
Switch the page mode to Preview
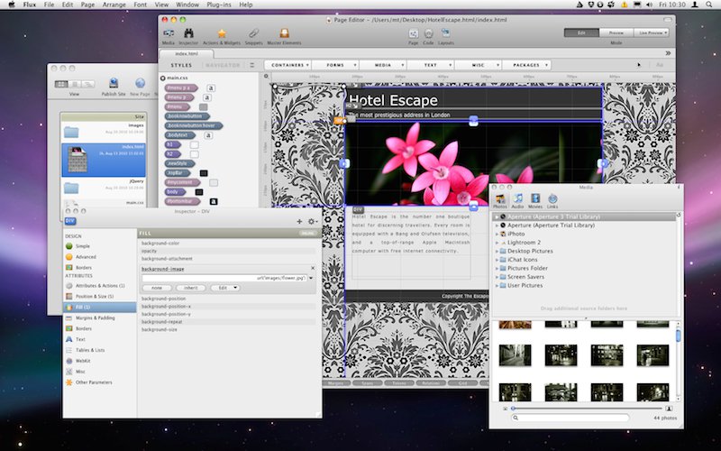coord(616,32)
